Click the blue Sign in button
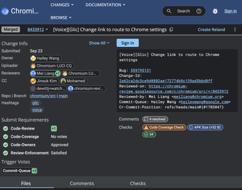The image size is (242, 190). click(x=128, y=43)
